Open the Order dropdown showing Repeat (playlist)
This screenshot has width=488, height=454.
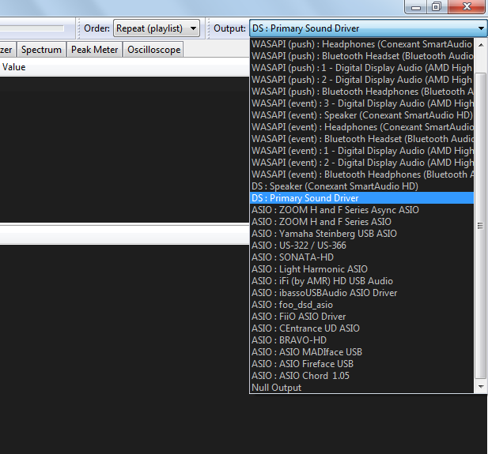[157, 28]
